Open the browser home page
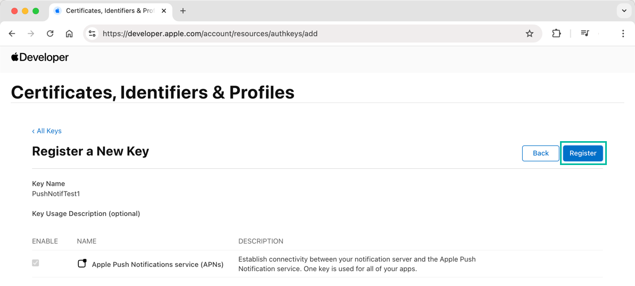Viewport: 635px width, 286px height. click(x=69, y=33)
